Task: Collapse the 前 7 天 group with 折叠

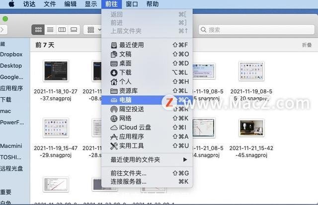Action: point(307,45)
